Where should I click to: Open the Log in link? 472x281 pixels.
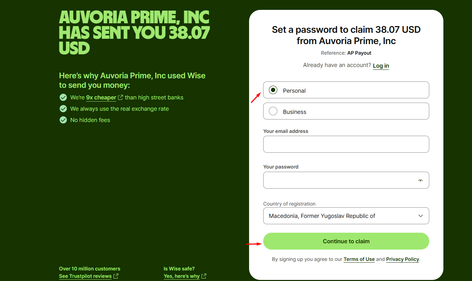[x=381, y=66]
